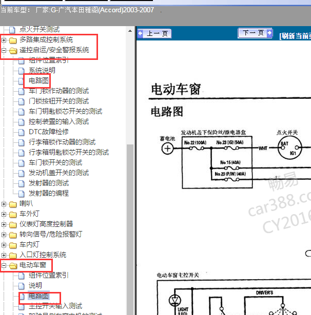Select 喇叭 folder label
This screenshot has height=315, width=311.
tap(26, 204)
